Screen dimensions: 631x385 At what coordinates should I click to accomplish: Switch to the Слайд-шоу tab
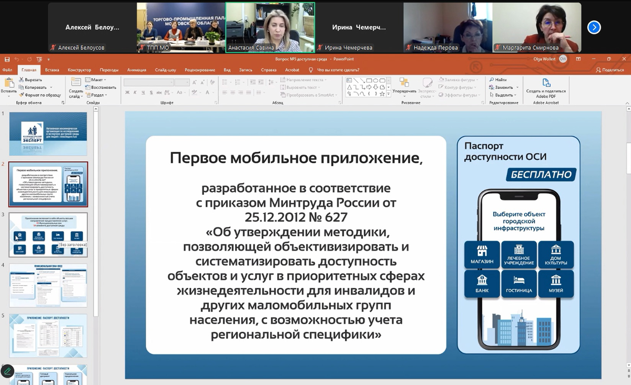coord(165,70)
